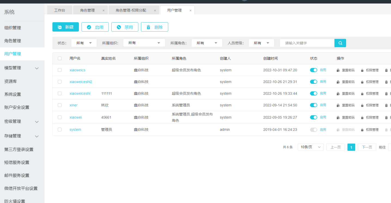Toggle the status switch for xiaoweiceshi2
This screenshot has width=391, height=203.
313,82
